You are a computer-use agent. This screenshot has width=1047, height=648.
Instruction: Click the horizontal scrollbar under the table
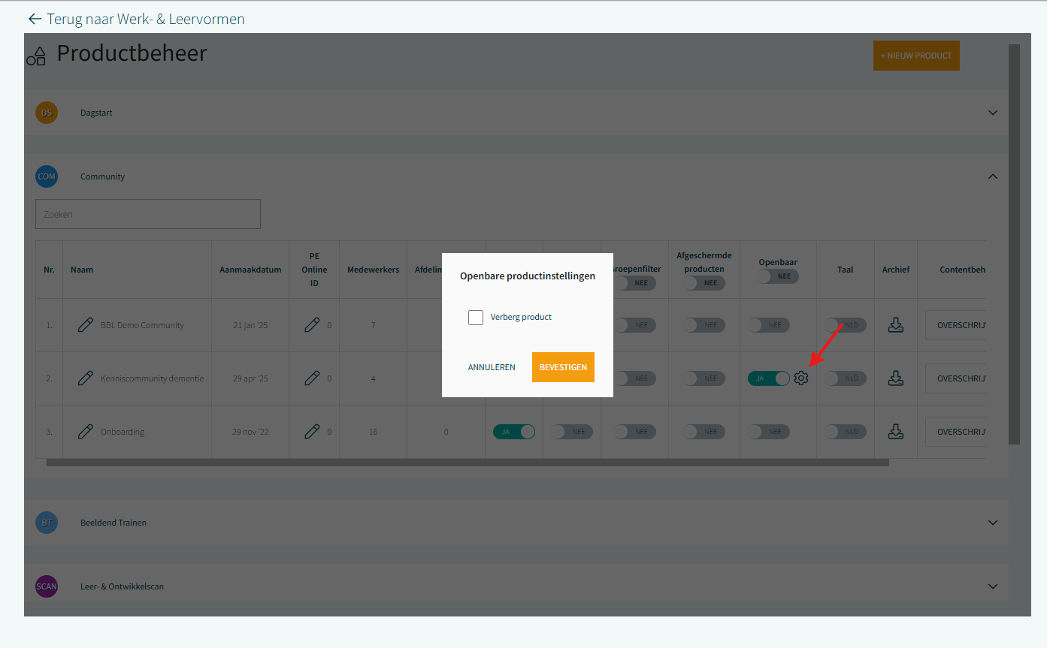[468, 463]
